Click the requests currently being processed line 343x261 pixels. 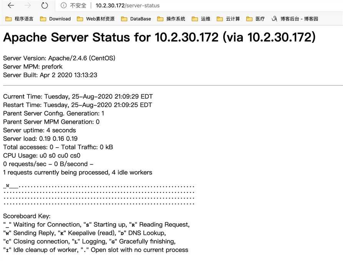click(78, 172)
